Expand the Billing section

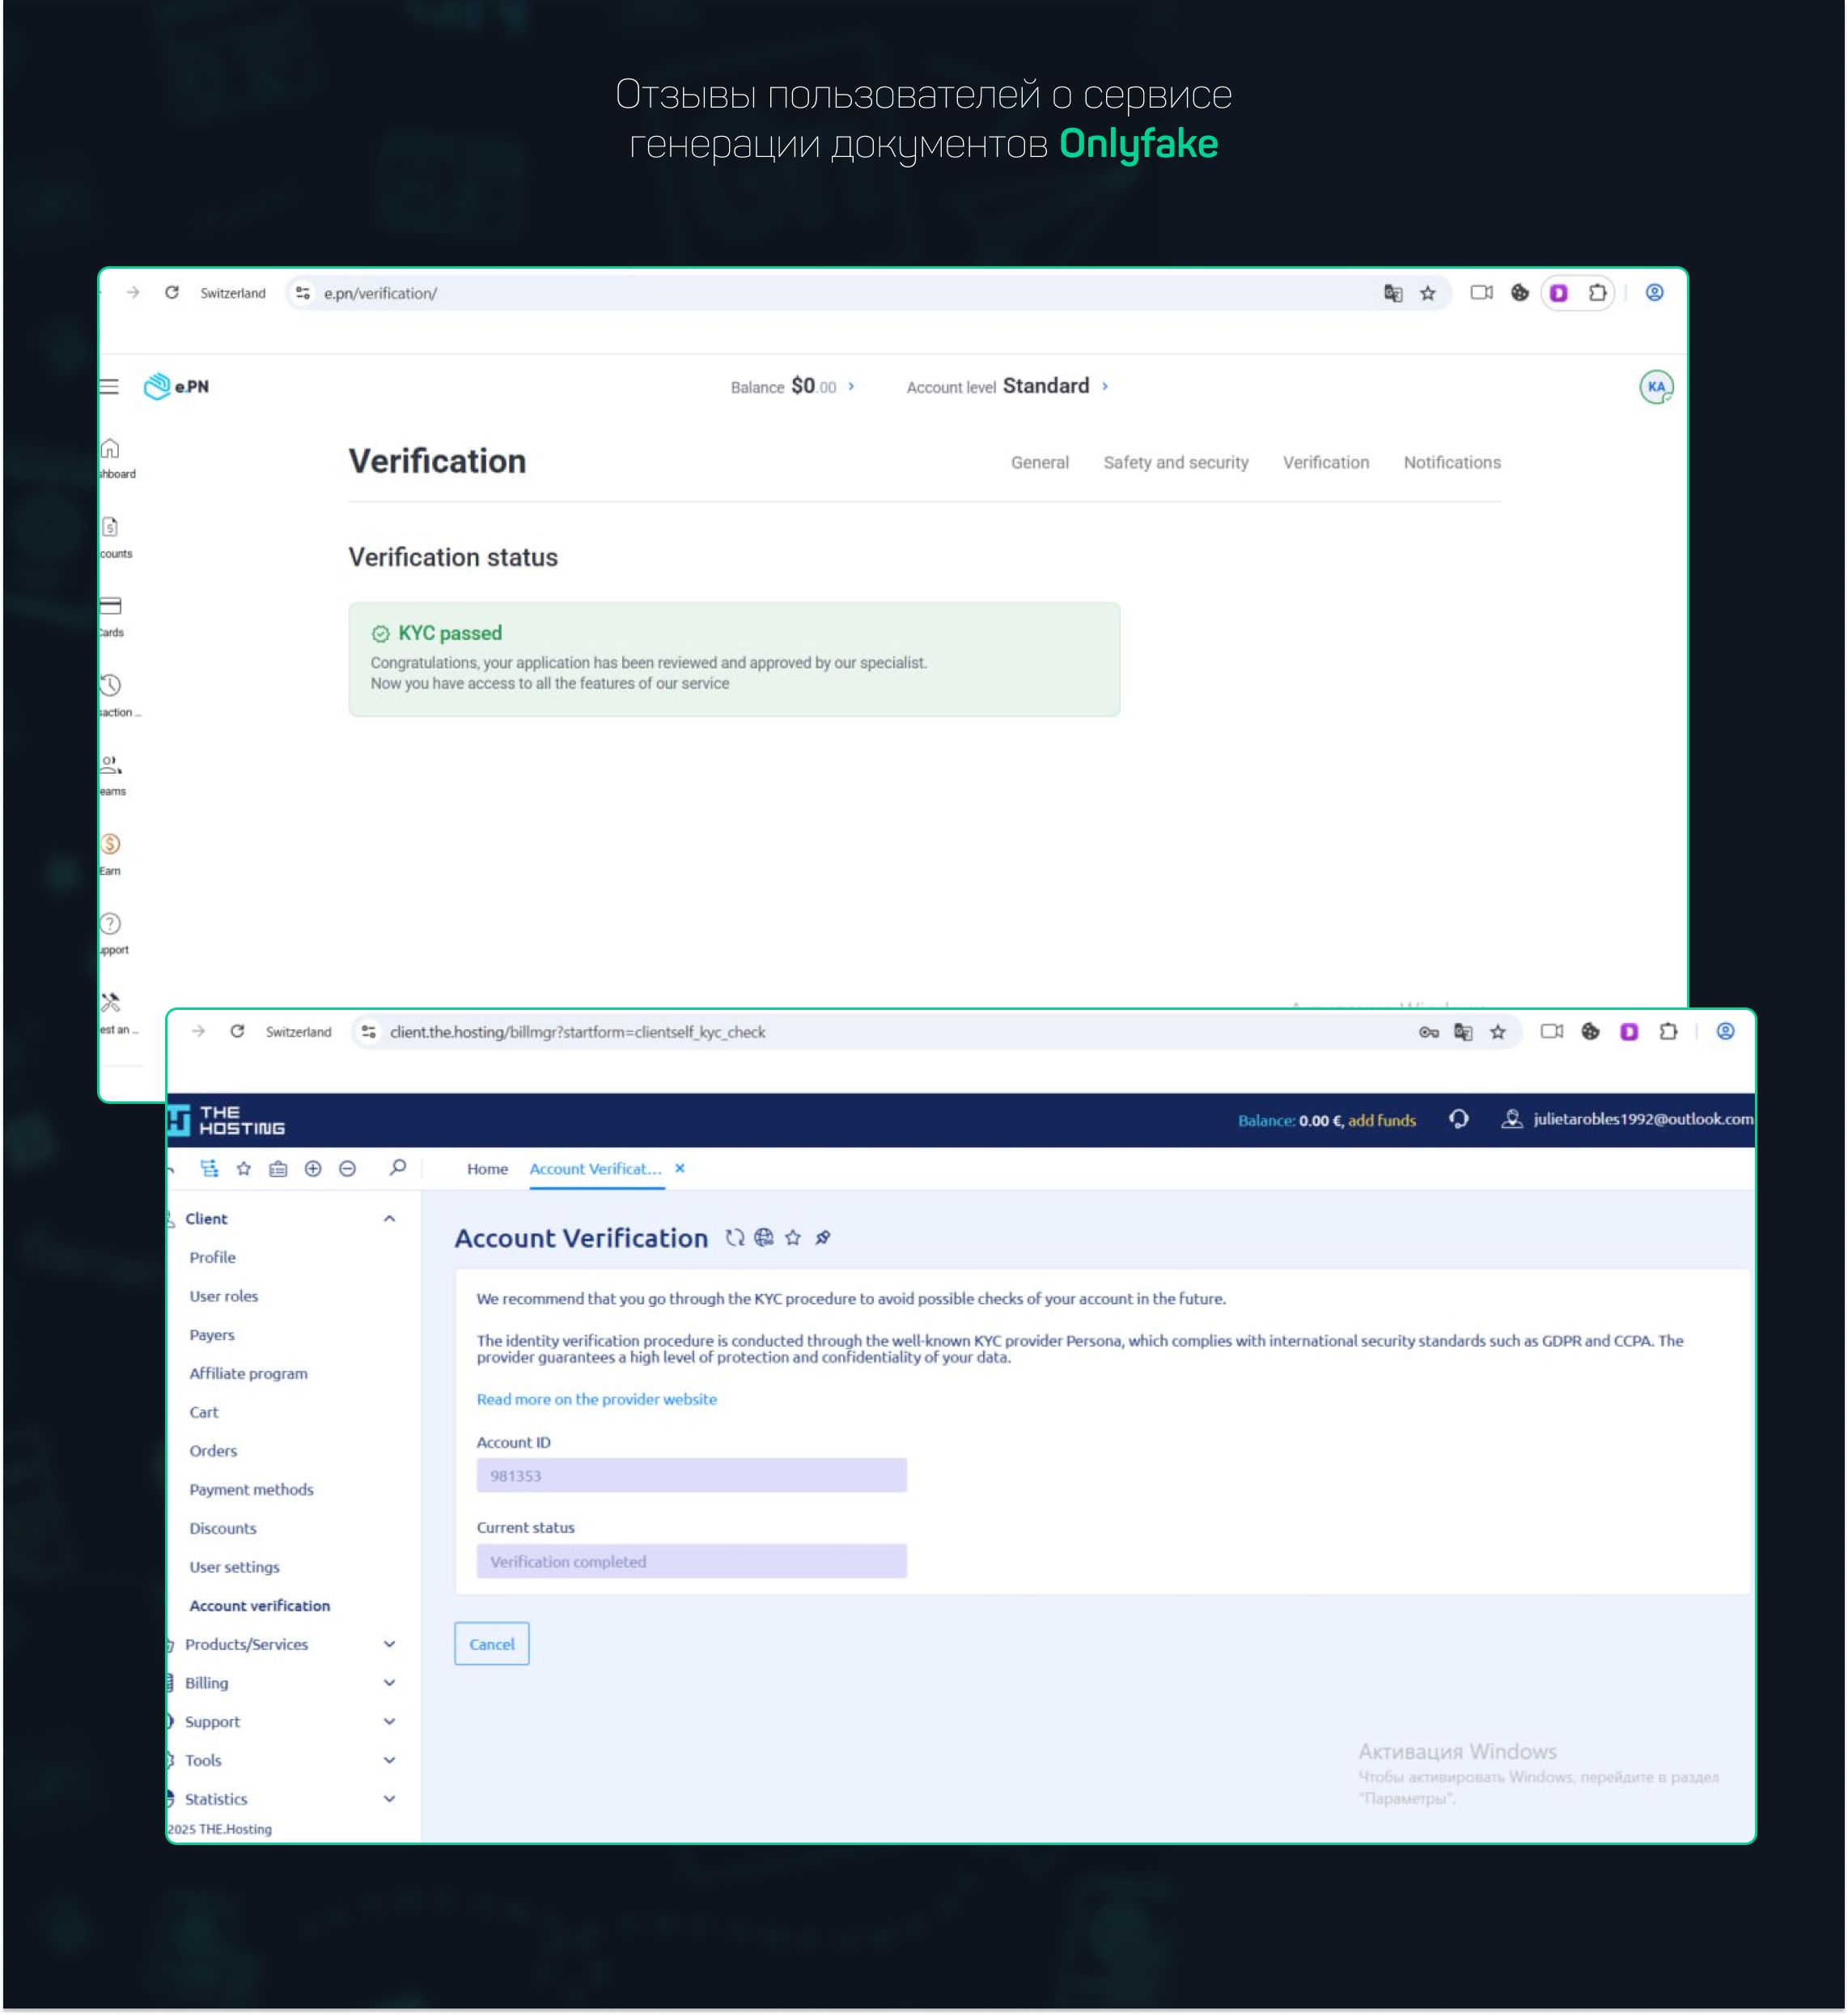(x=389, y=1683)
